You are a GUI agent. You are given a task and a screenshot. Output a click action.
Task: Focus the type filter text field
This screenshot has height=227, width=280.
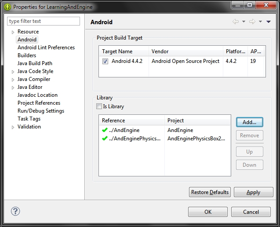point(44,21)
